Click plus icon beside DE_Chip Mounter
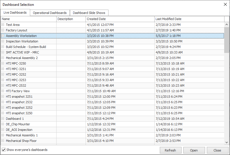Screen dimensions: 230x155 (x=3, y=124)
